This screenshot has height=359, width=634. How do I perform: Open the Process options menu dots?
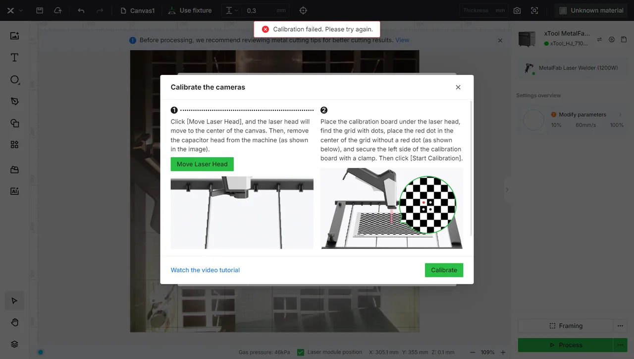click(620, 345)
